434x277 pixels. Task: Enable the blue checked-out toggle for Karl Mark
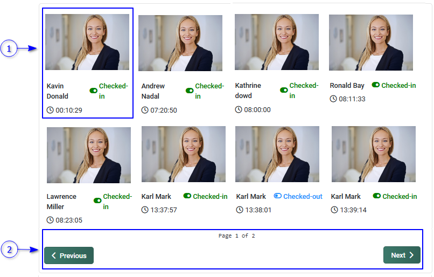278,196
